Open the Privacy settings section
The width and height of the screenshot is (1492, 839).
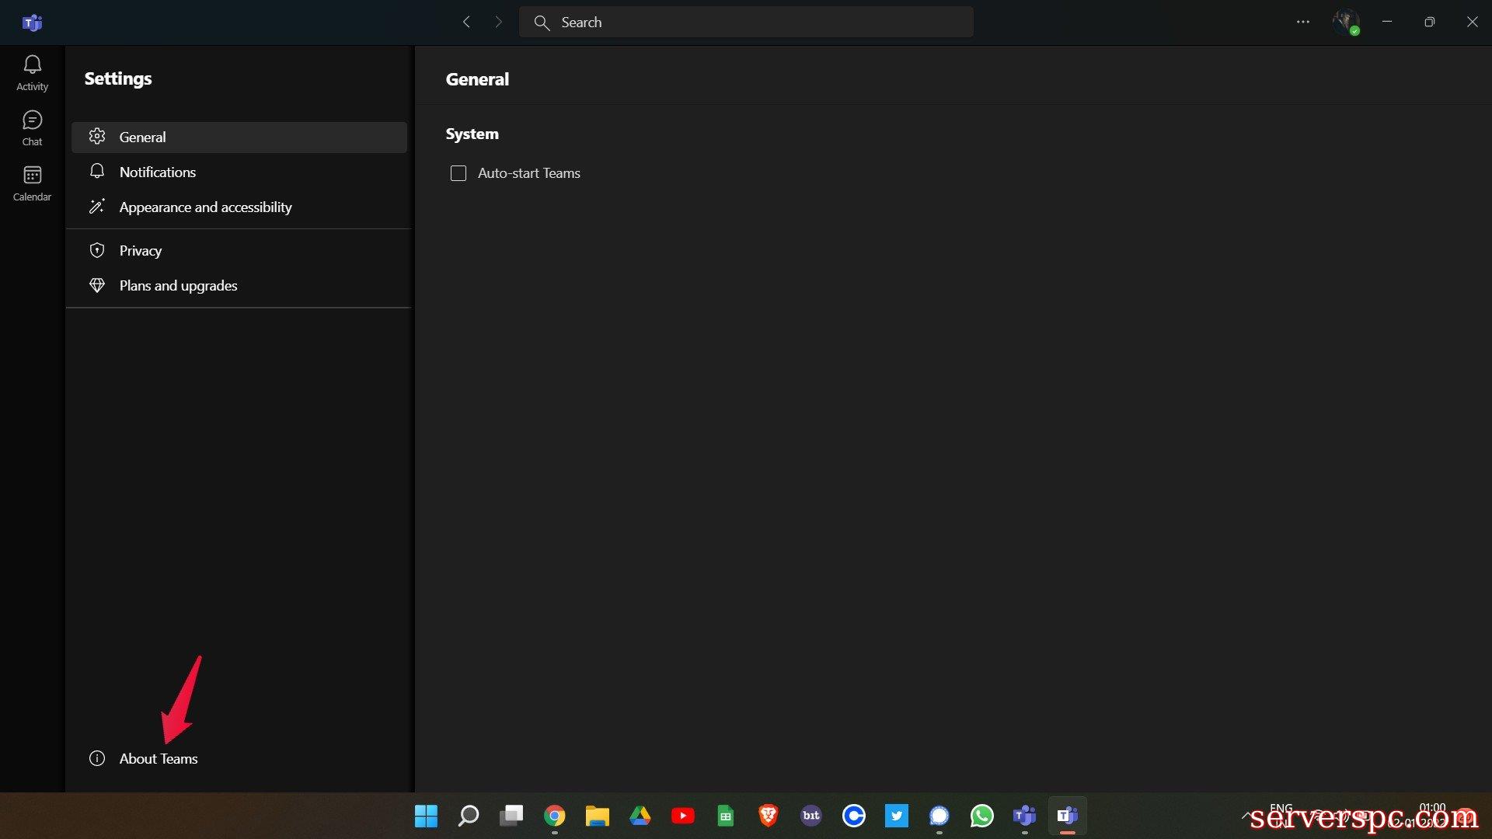tap(141, 250)
